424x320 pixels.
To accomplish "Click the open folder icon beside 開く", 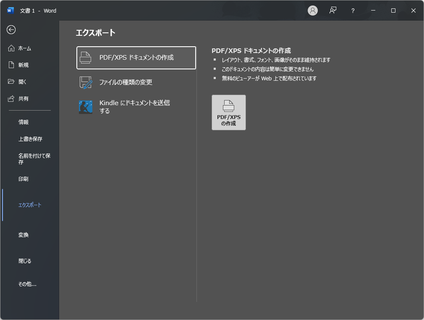I will tap(11, 82).
